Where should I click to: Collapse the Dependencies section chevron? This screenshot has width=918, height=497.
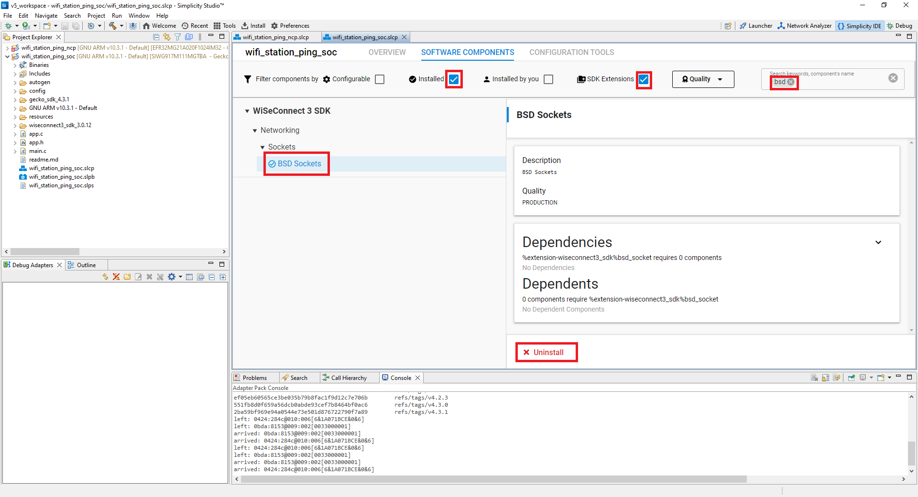pyautogui.click(x=879, y=242)
